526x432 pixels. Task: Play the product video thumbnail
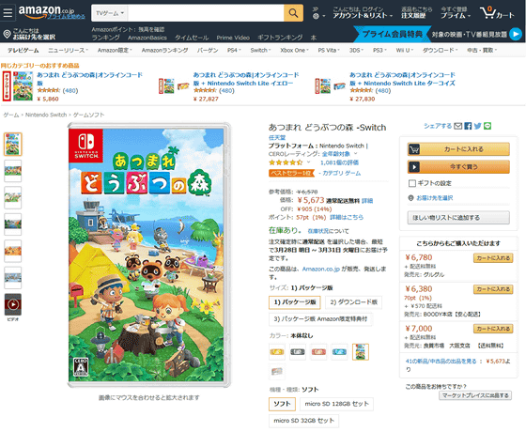point(13,304)
